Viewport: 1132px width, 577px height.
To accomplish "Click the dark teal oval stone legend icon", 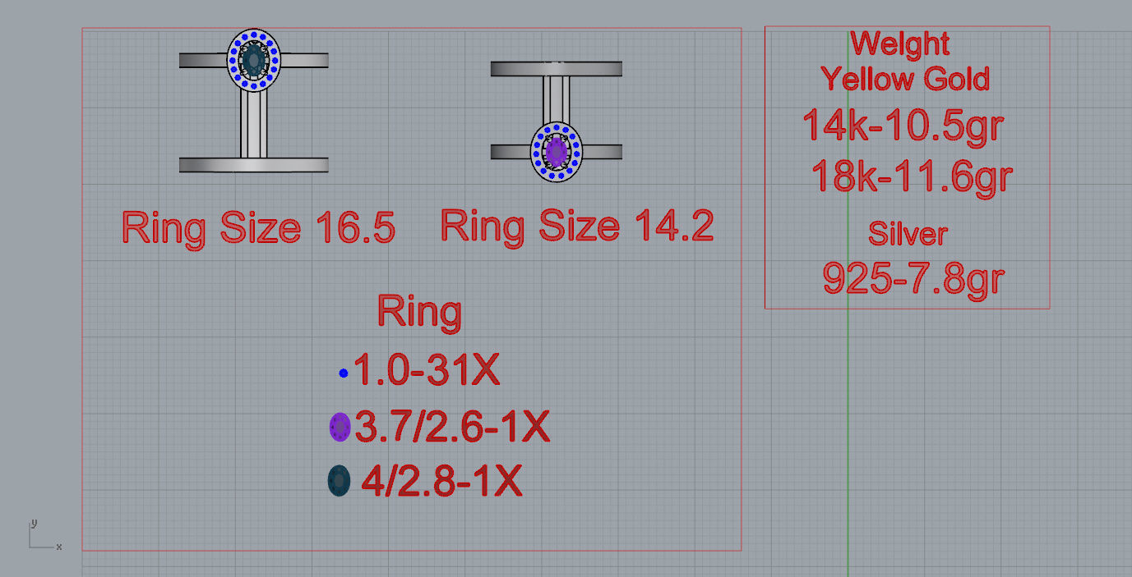I will point(339,480).
